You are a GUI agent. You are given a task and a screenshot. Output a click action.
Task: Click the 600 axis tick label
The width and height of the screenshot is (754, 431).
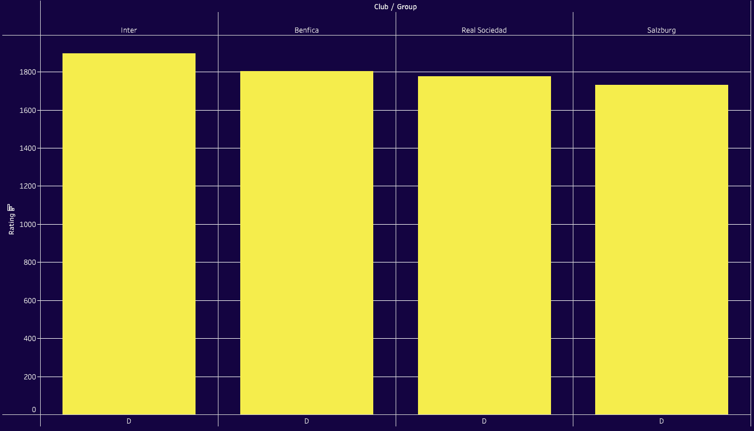coord(30,301)
